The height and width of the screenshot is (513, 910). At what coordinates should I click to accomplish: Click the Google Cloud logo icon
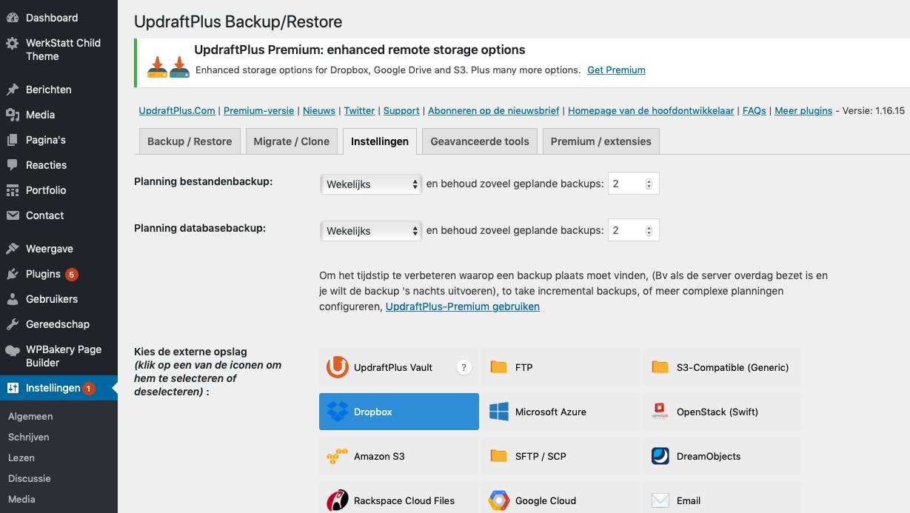click(x=499, y=500)
